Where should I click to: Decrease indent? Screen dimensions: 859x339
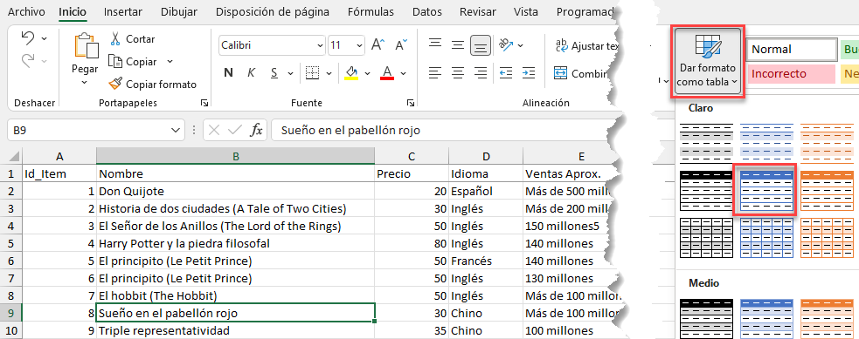pos(506,72)
